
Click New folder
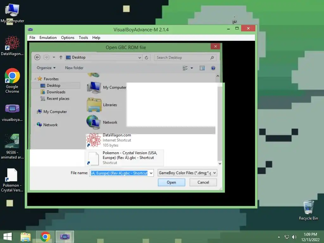74,68
